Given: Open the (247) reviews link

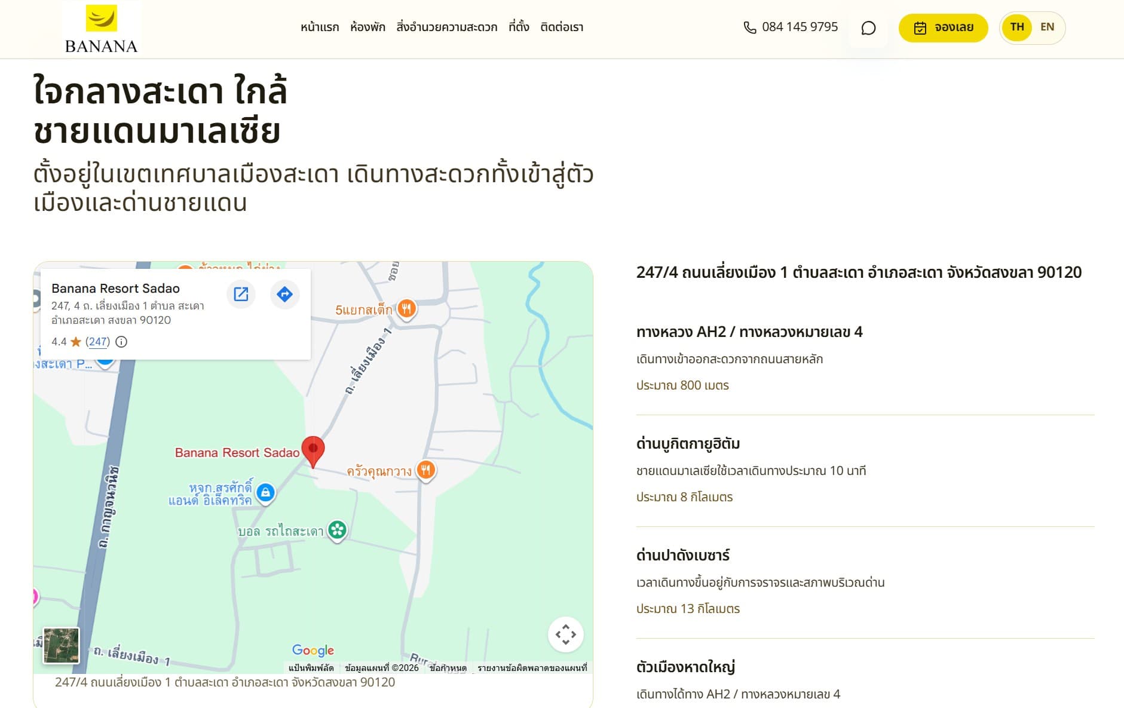Looking at the screenshot, I should (x=97, y=342).
